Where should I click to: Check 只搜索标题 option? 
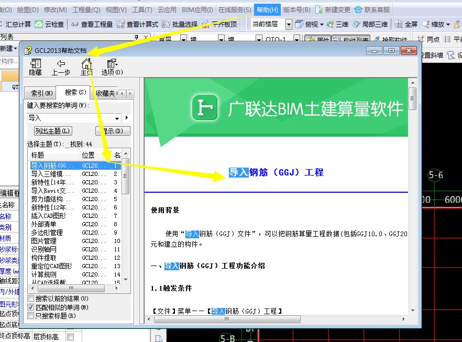[x=30, y=316]
